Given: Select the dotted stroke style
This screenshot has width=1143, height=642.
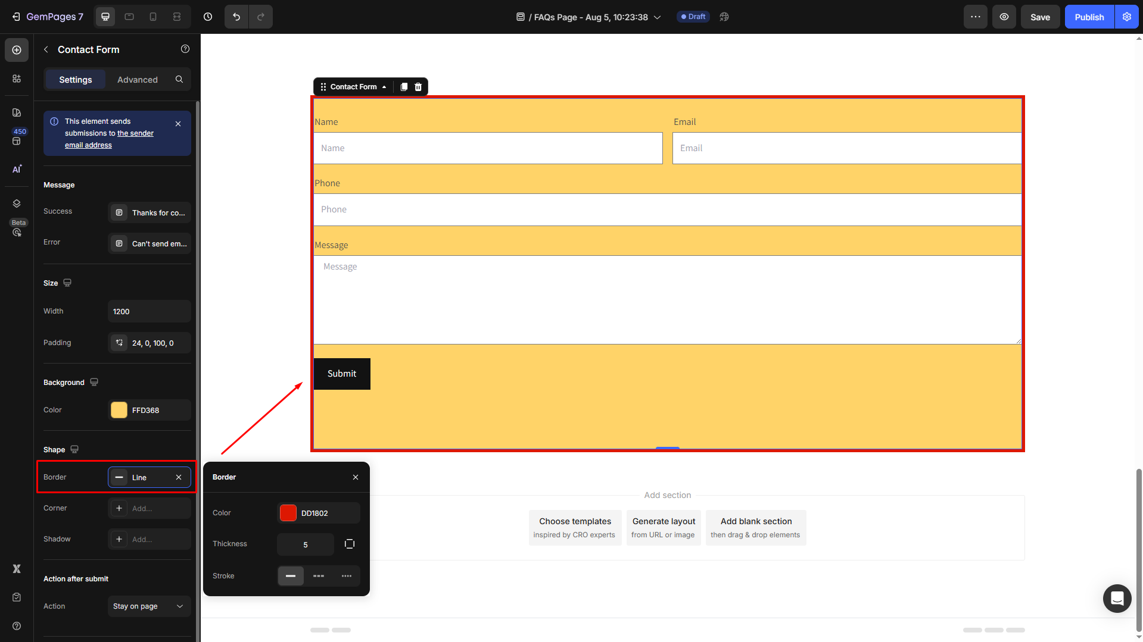Looking at the screenshot, I should (x=347, y=576).
